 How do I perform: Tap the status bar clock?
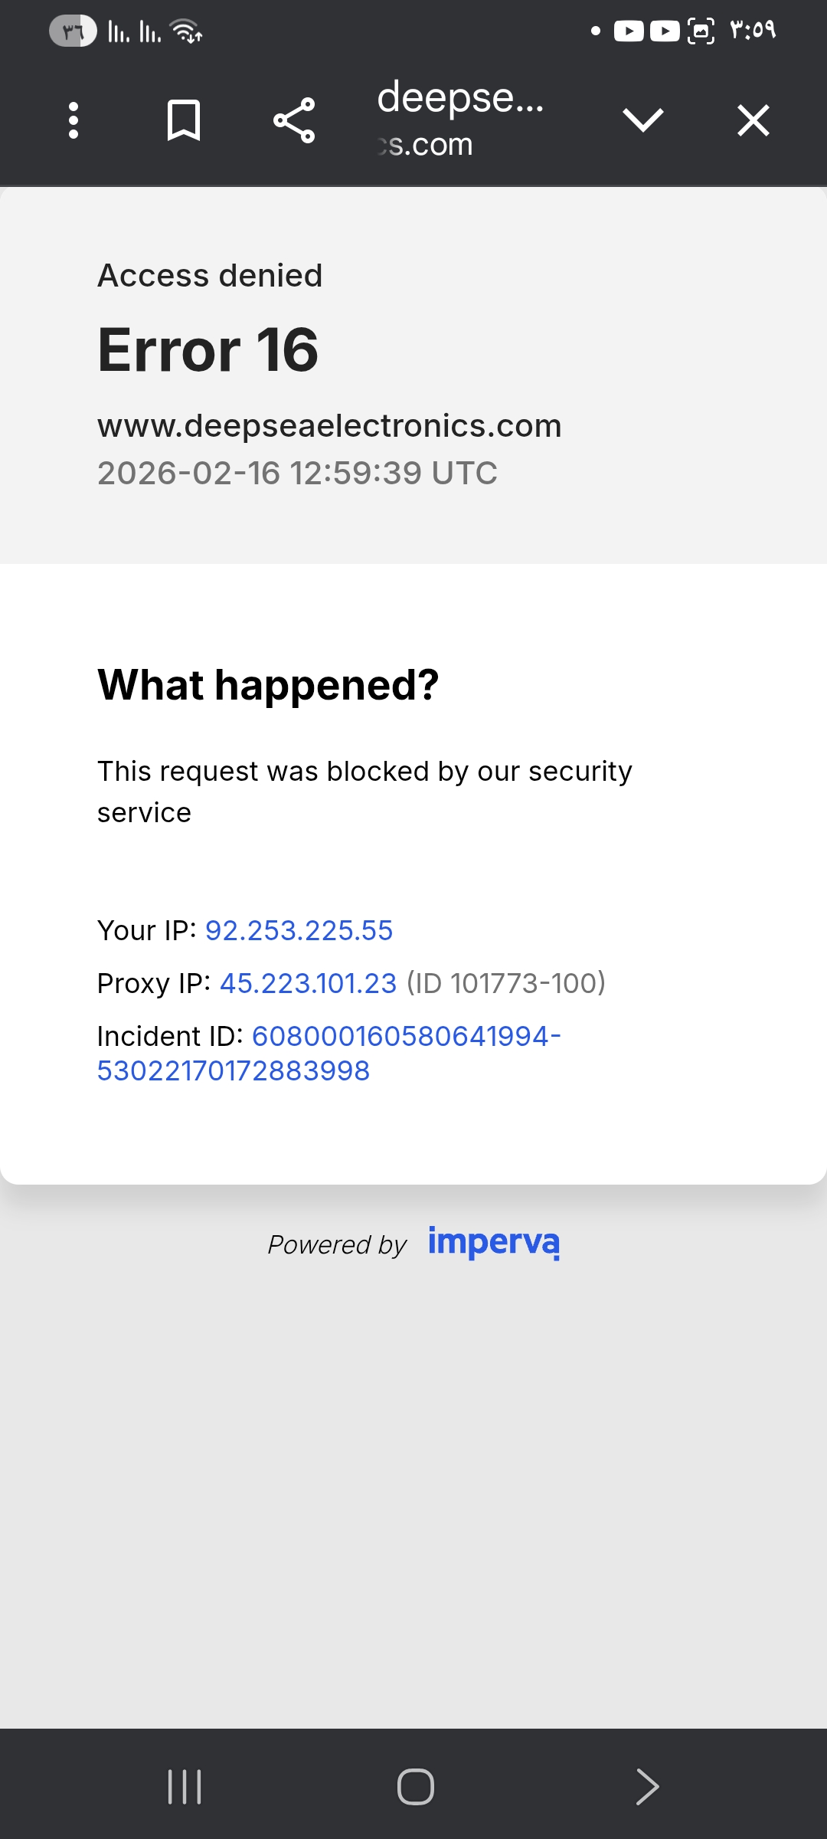(753, 30)
